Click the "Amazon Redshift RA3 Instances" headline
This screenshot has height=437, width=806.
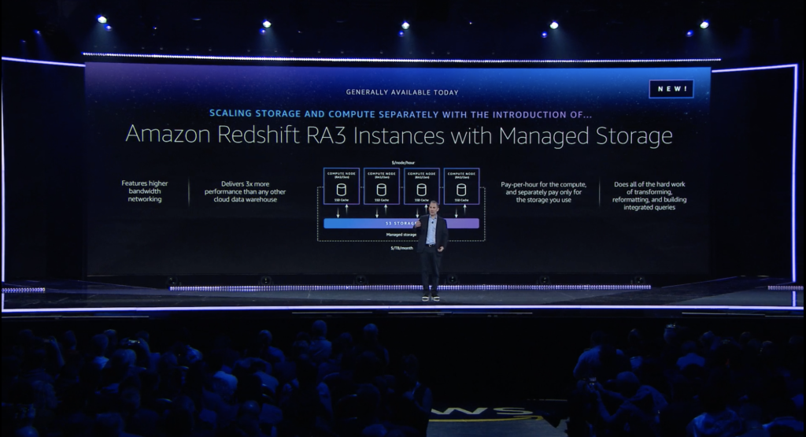tap(399, 135)
